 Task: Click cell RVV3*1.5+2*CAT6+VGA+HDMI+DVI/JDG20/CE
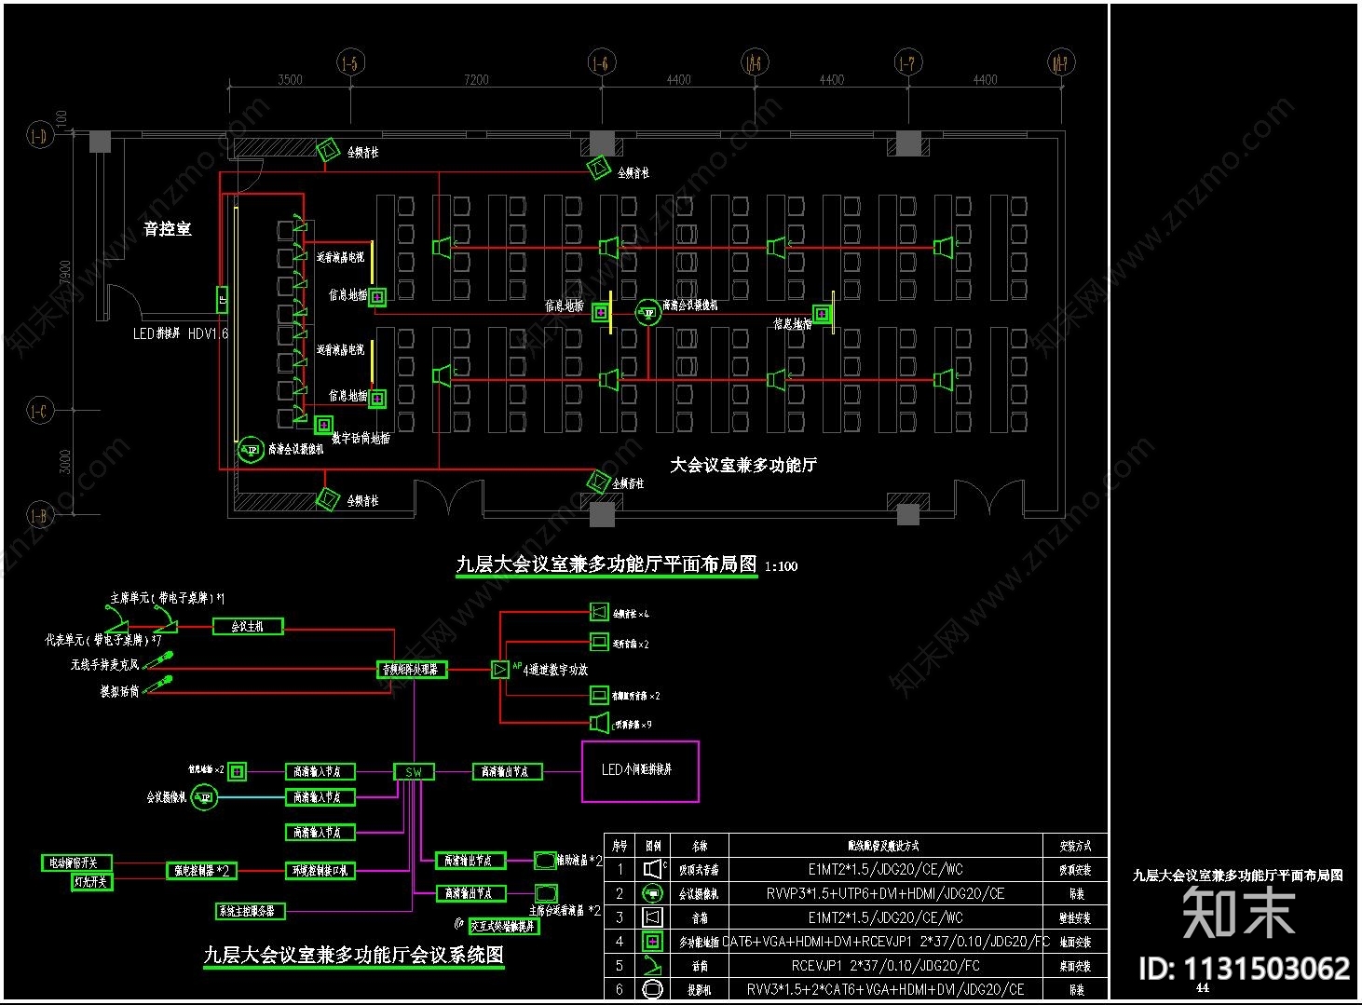[885, 989]
